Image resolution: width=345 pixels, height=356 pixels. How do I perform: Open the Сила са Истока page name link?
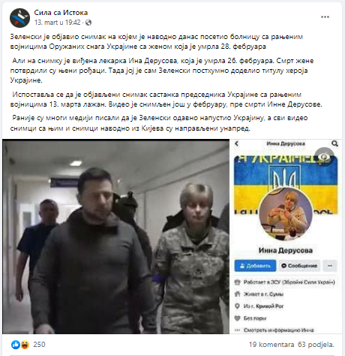click(x=61, y=13)
